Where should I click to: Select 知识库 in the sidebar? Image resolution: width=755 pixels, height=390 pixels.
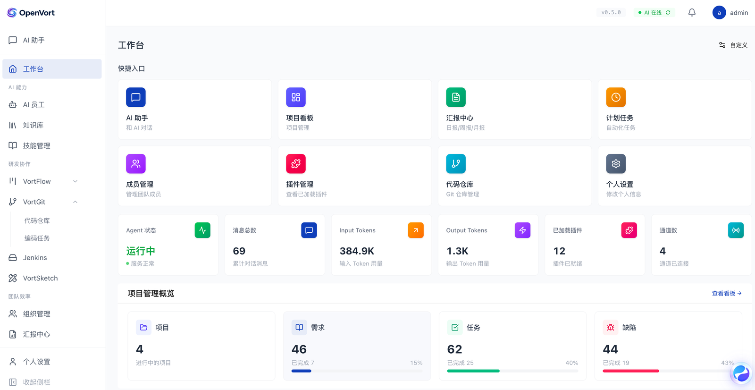(x=33, y=125)
